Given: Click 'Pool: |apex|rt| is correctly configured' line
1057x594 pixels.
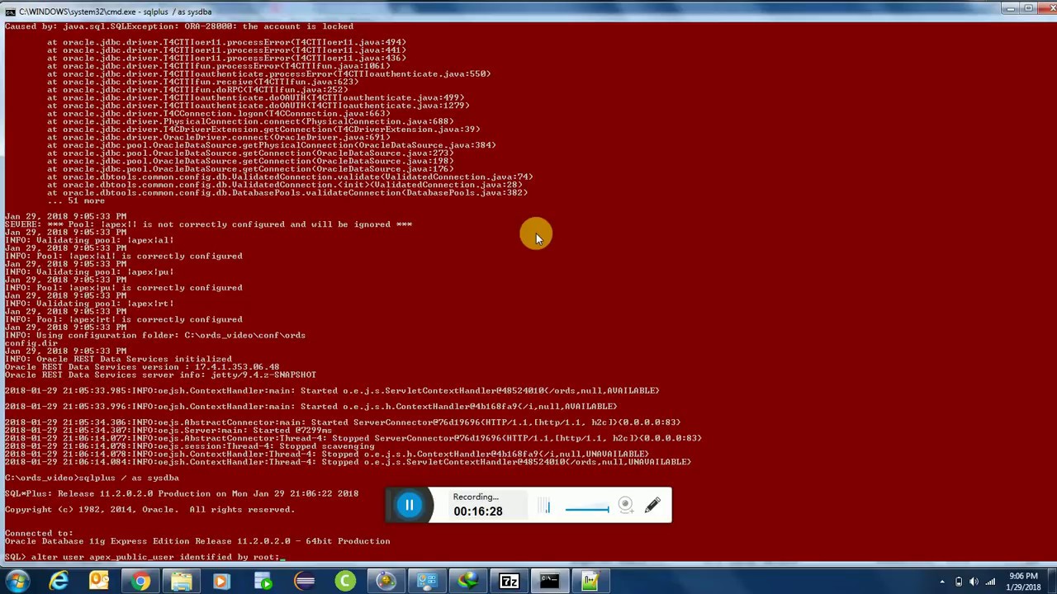Looking at the screenshot, I should (x=123, y=319).
